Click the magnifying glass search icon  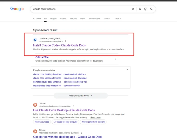(151, 9)
